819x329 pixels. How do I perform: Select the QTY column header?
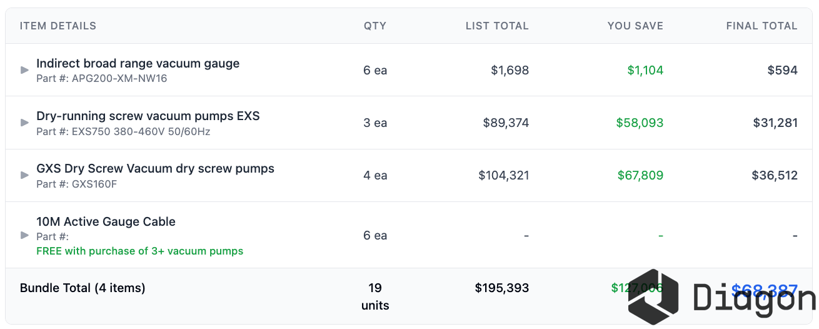point(375,26)
